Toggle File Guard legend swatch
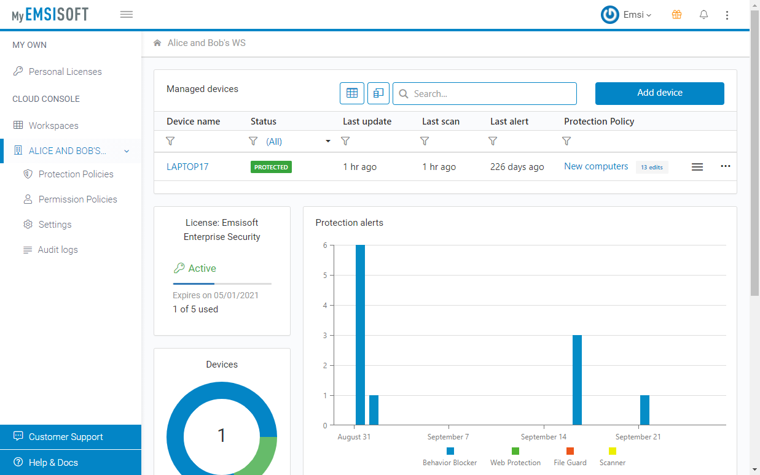Viewport: 760px width, 475px height. click(570, 451)
